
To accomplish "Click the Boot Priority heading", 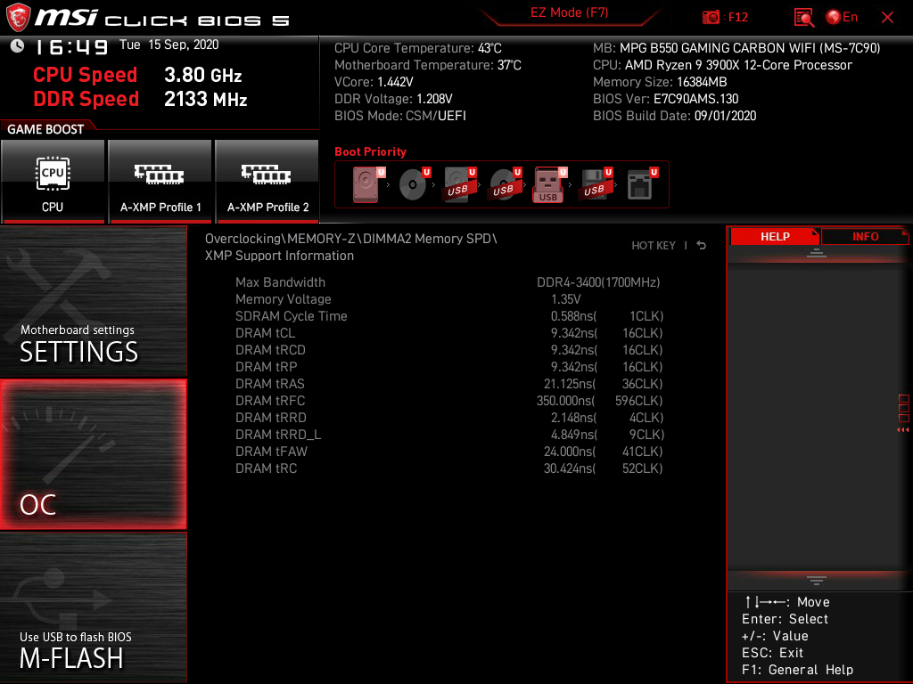I will pos(370,151).
